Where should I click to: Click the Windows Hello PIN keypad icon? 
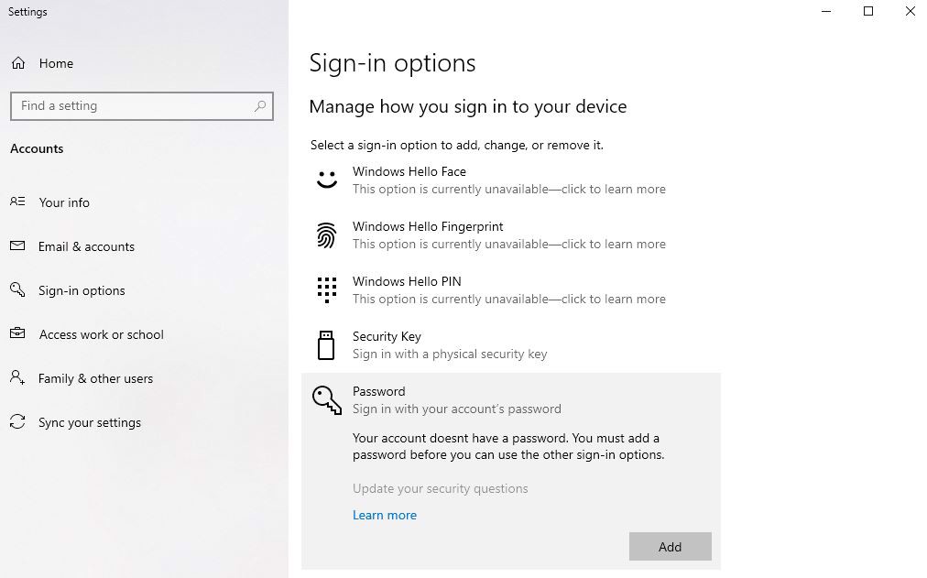(x=326, y=290)
